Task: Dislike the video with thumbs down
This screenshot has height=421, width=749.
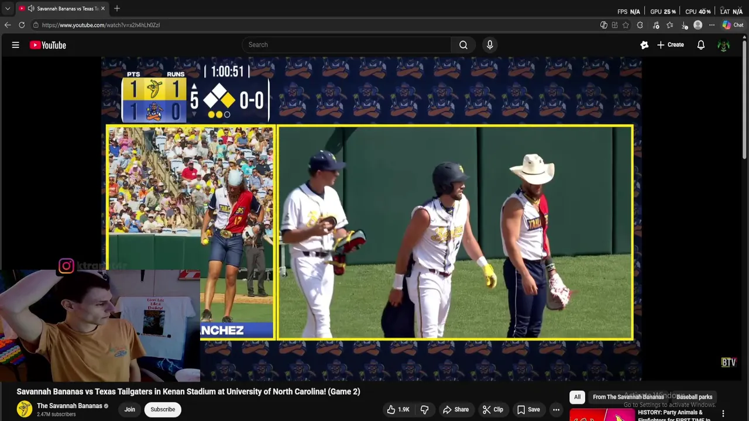Action: pyautogui.click(x=425, y=409)
